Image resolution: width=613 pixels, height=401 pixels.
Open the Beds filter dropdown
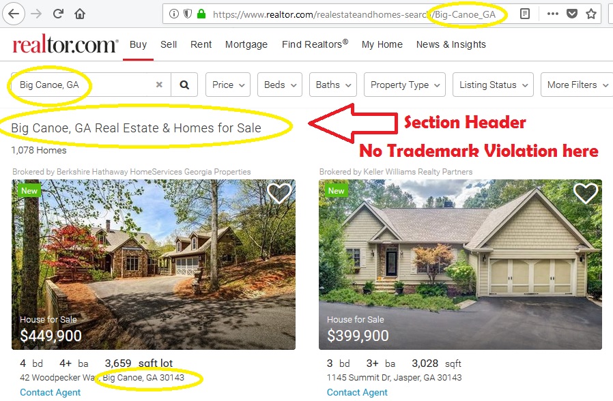click(x=280, y=85)
